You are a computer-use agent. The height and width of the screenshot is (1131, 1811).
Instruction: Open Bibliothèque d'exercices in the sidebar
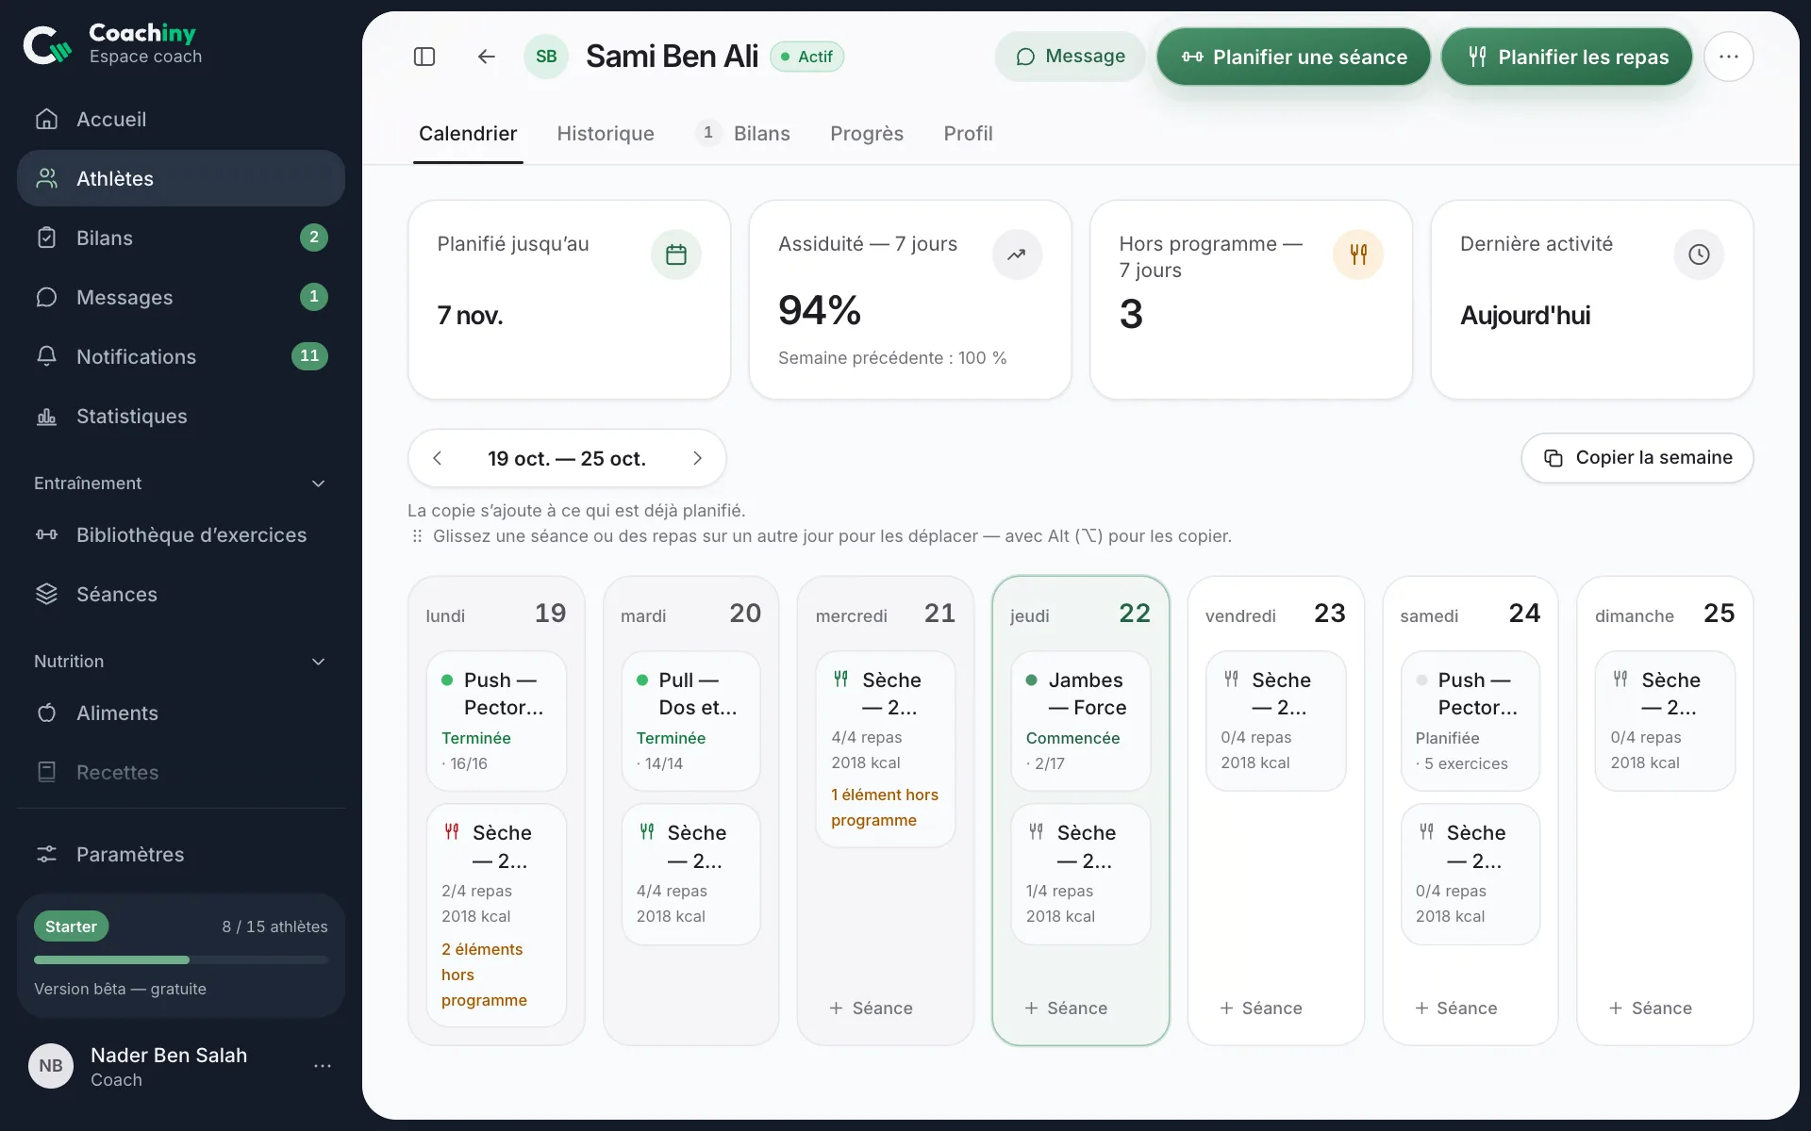click(181, 534)
